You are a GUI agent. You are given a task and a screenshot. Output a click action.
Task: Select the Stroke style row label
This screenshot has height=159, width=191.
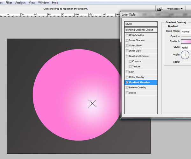[x=133, y=93]
